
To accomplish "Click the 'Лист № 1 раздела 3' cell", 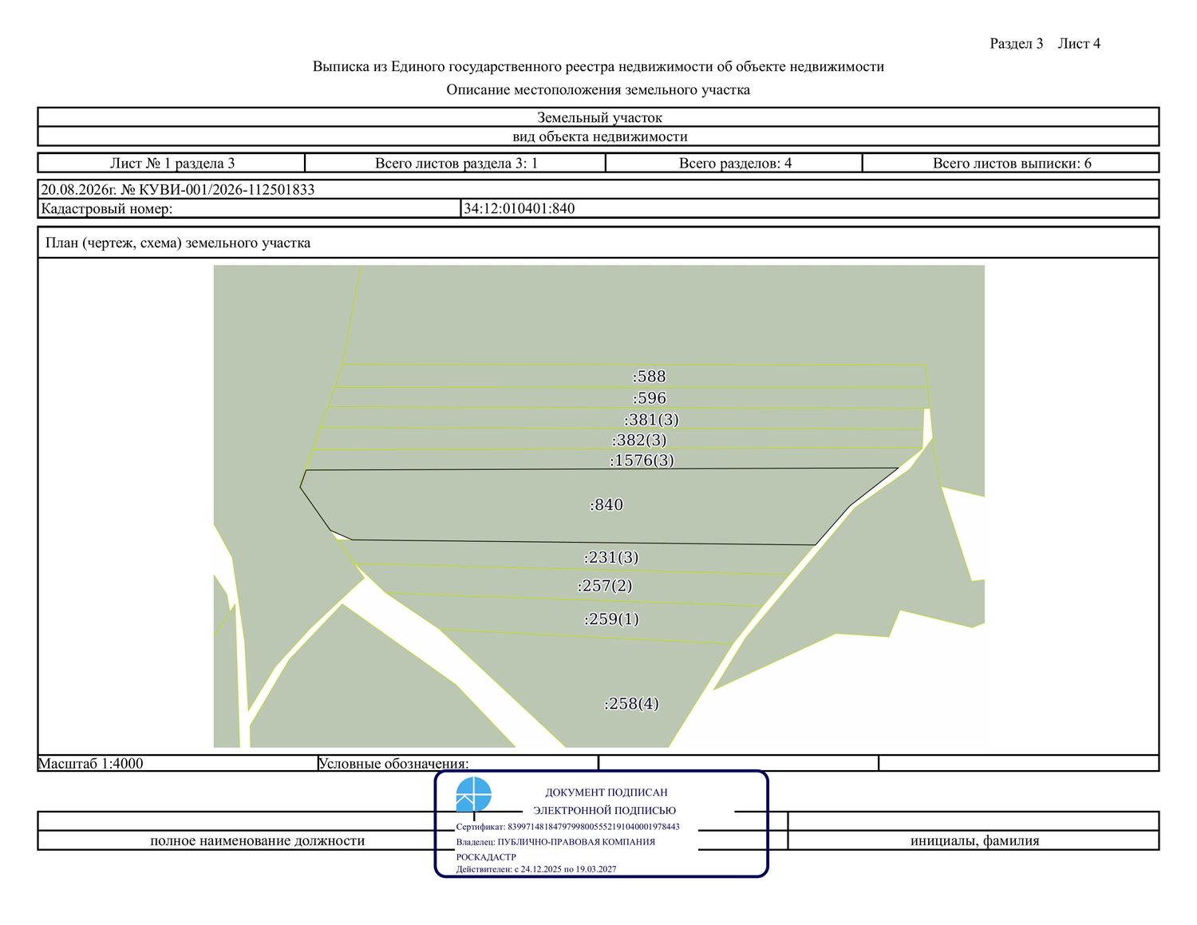I will point(172,164).
